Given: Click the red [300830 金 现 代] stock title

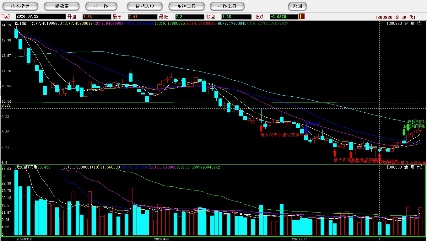Looking at the screenshot, I should click(395, 18).
